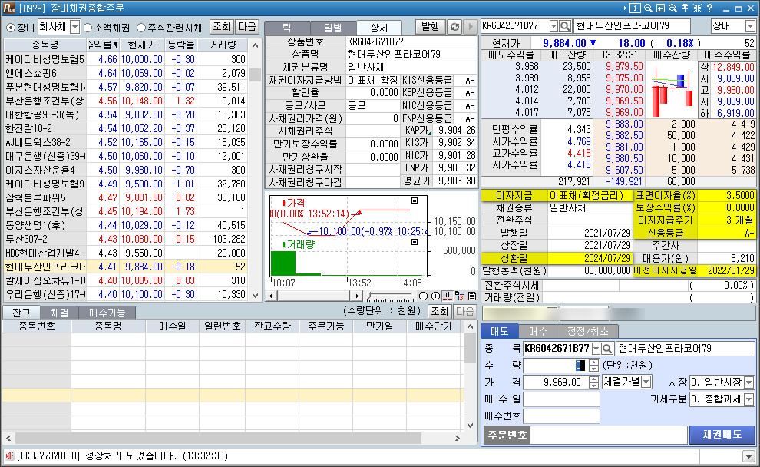Screen dimensions: 760x467
Task: Click the pin window icon in title bar
Action: (685, 8)
